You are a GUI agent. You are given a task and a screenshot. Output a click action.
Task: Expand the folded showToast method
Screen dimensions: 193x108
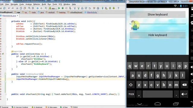[x=6, y=94]
